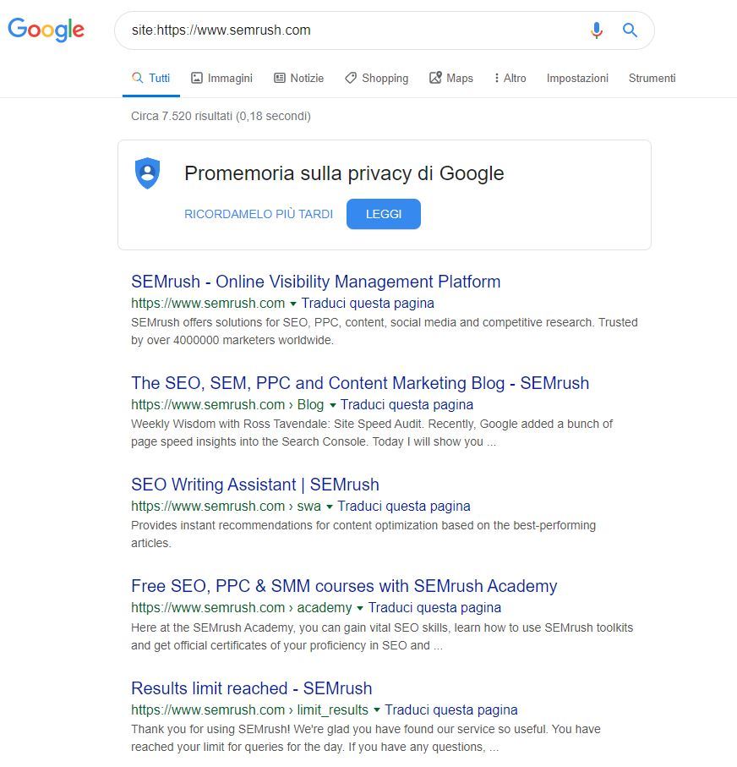Open the SEO Writing Assistant result link
Viewport: 737px width, 767px height.
254,485
